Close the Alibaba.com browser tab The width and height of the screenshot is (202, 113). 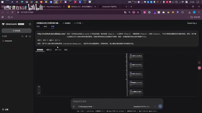[95, 7]
